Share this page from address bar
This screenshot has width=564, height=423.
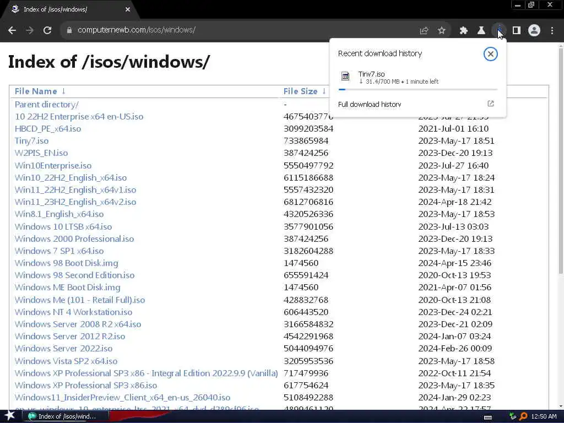coord(424,31)
